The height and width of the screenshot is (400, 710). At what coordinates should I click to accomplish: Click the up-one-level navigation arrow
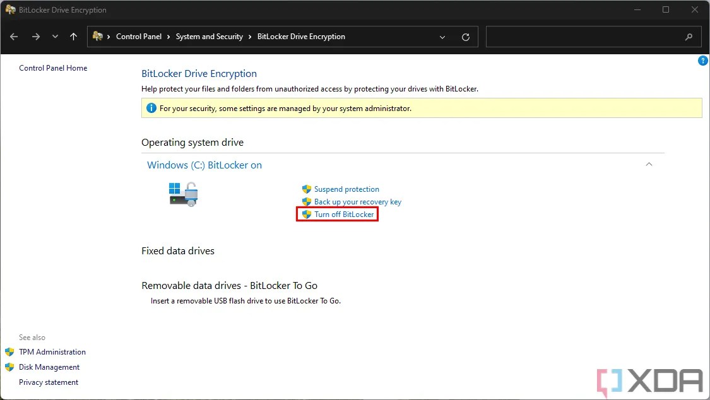pyautogui.click(x=73, y=37)
